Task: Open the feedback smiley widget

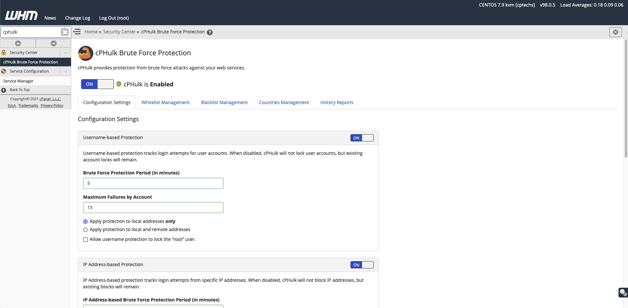Action: coord(623,292)
